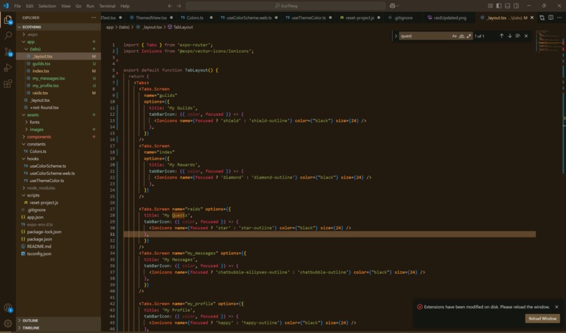Expand the components folder

(x=39, y=137)
